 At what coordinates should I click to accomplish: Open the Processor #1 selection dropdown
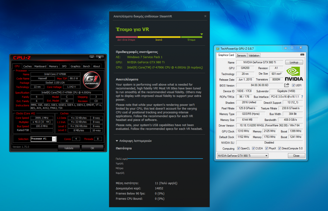pyautogui.click(x=54, y=139)
